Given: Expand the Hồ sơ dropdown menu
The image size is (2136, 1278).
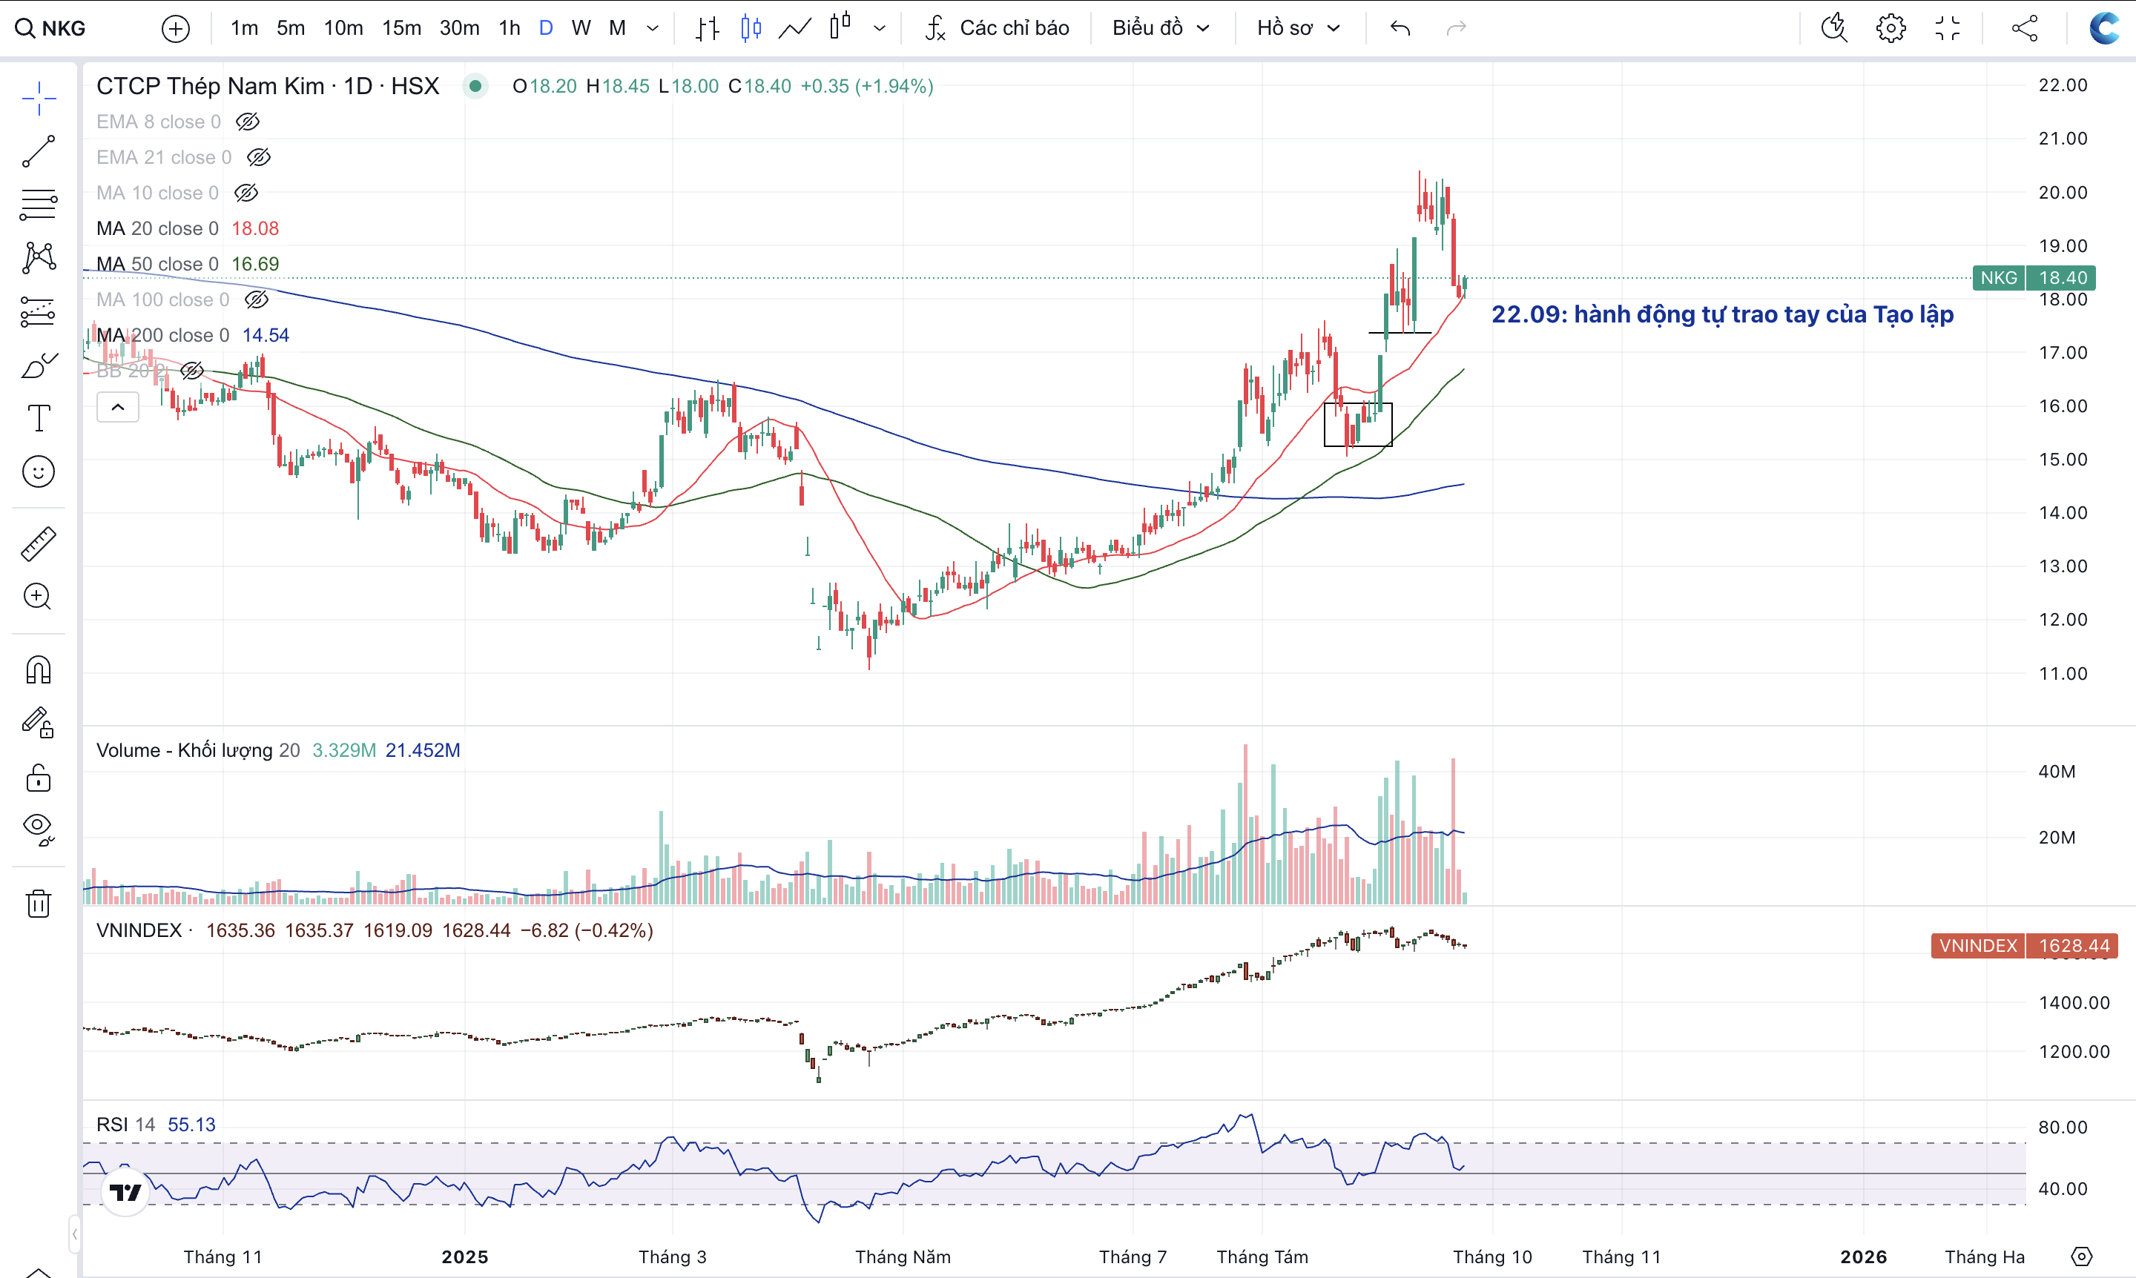Looking at the screenshot, I should point(1298,28).
